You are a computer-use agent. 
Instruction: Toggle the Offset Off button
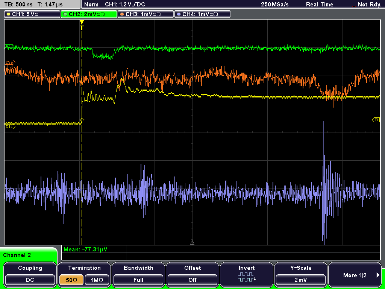192,280
